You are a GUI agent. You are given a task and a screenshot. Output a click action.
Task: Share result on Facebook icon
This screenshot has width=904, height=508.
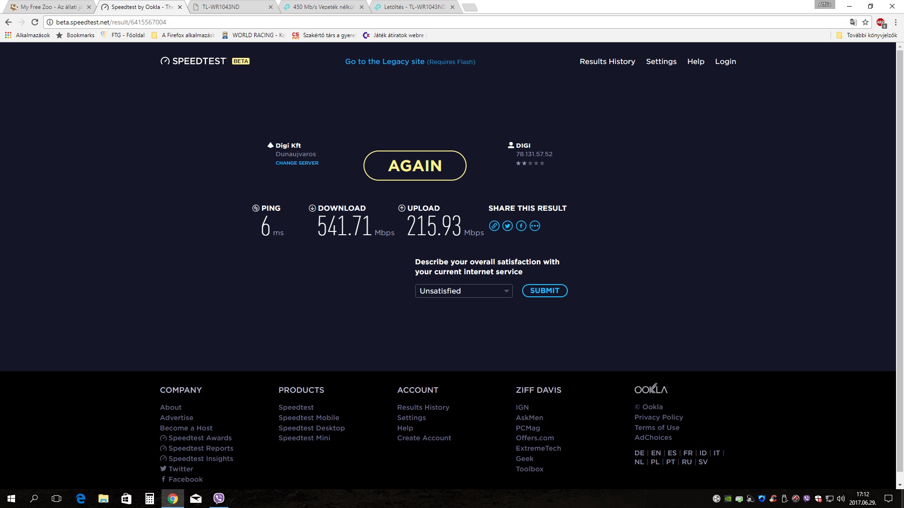pyautogui.click(x=521, y=226)
